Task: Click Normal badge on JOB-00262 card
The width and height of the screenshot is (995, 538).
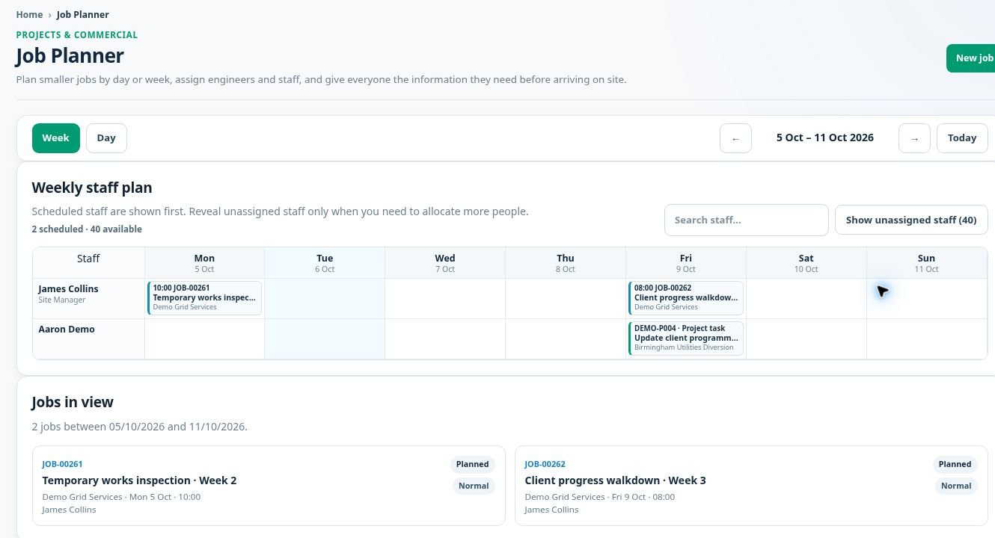Action: (x=956, y=486)
